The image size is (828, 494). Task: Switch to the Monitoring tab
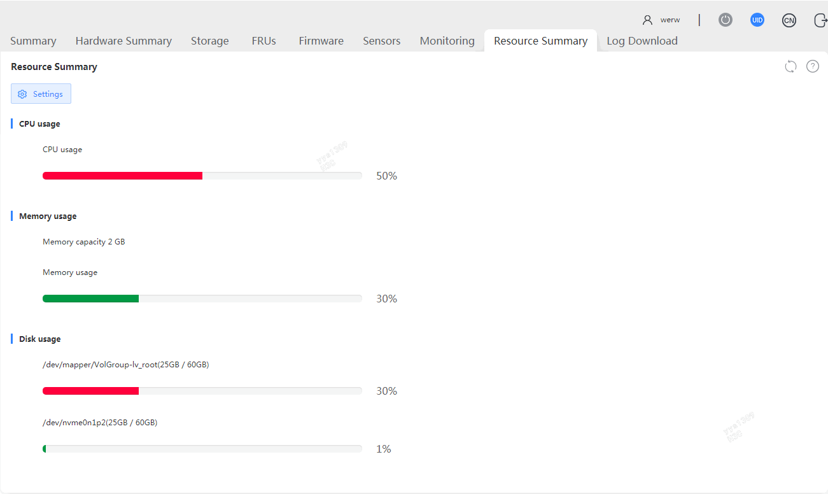click(447, 41)
